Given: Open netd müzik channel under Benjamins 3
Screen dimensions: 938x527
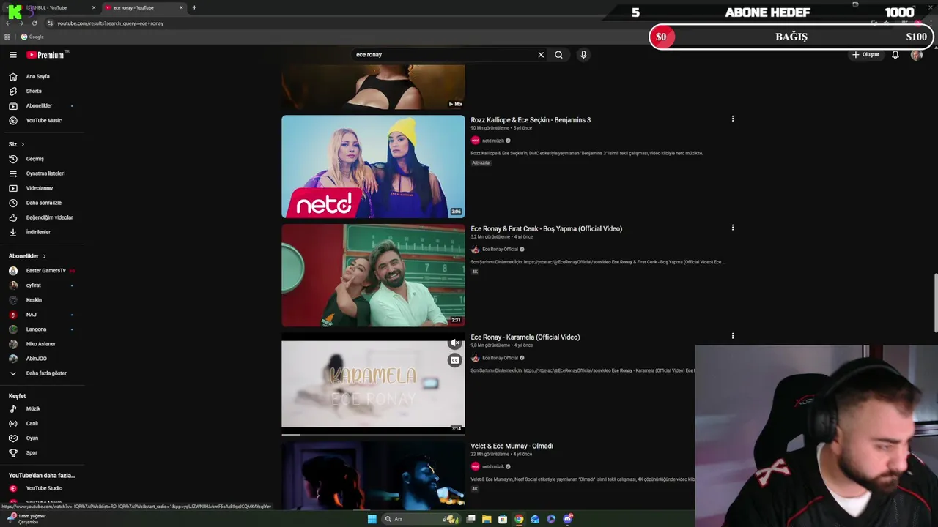Looking at the screenshot, I should pos(492,141).
